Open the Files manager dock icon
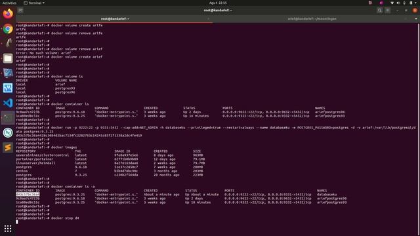This screenshot has width=420, height=236. tap(8, 58)
